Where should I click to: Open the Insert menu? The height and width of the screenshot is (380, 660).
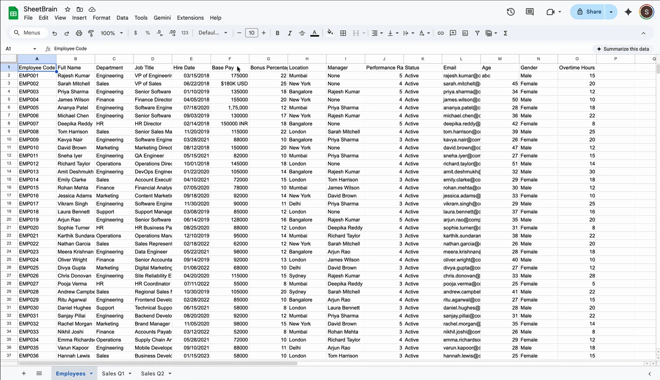point(79,18)
